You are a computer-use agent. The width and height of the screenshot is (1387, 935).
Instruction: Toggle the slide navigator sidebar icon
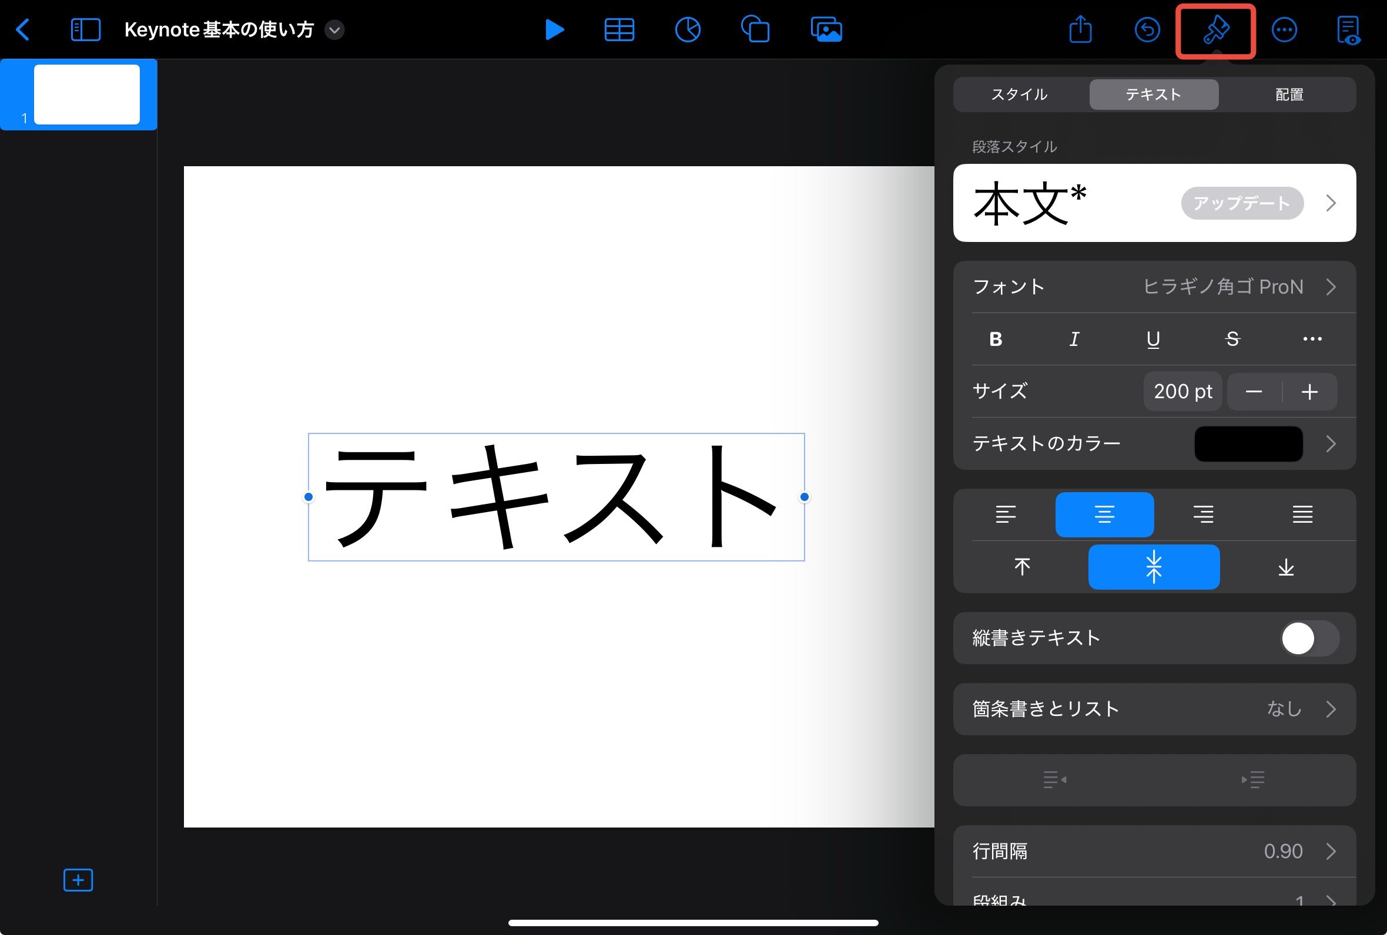(x=85, y=30)
